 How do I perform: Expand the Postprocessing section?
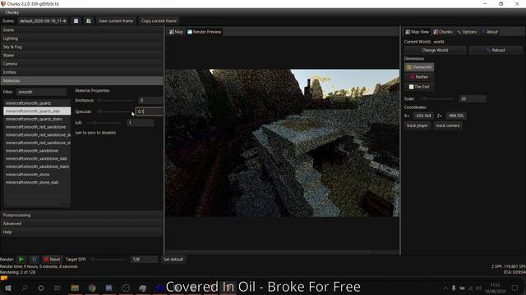(x=81, y=215)
